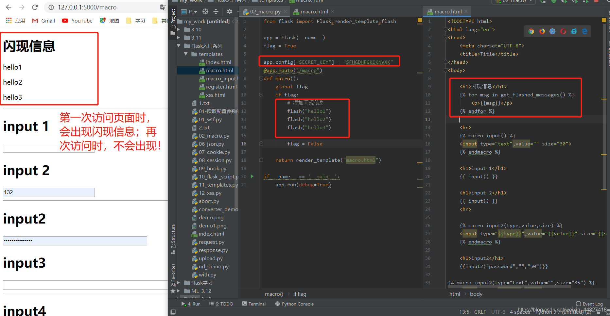Viewport: 610px width, 316px height.
Task: Open 08_session.py in project tree
Action: click(x=212, y=160)
